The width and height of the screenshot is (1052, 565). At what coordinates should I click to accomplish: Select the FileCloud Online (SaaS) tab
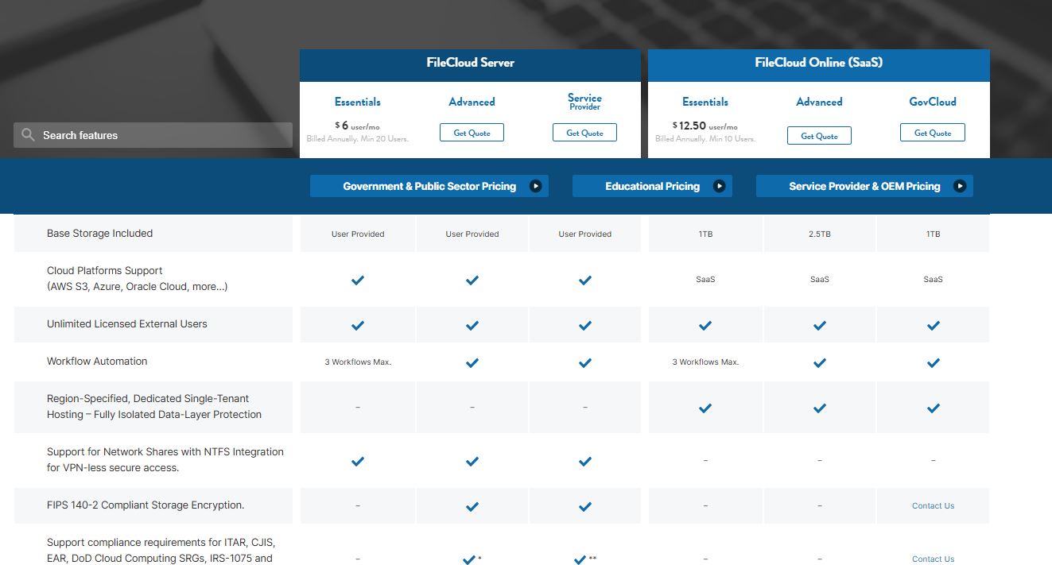tap(818, 62)
